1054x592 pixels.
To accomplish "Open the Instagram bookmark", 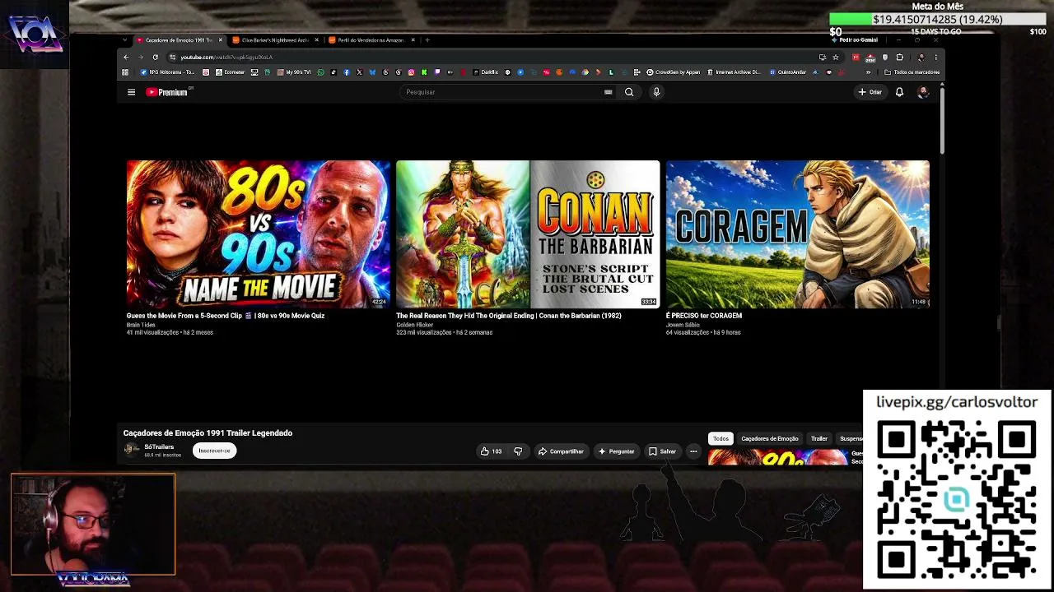I will [411, 72].
